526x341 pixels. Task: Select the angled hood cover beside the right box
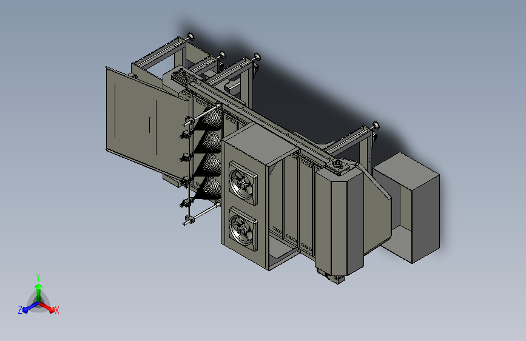point(377,208)
